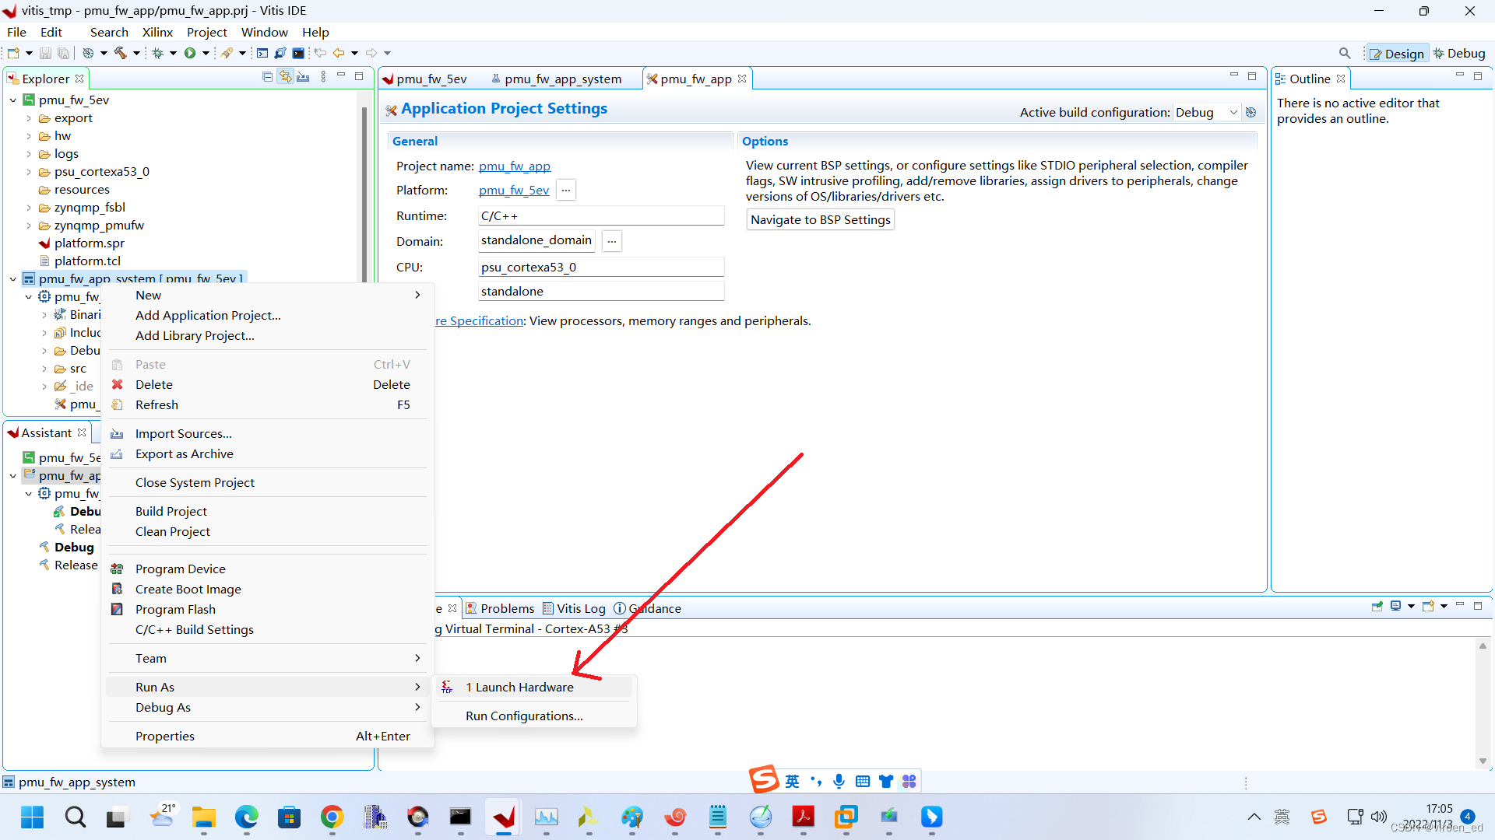Click the green Run button in toolbar
This screenshot has width=1495, height=840.
190,53
